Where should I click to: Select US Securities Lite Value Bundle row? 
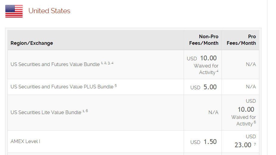(133, 113)
